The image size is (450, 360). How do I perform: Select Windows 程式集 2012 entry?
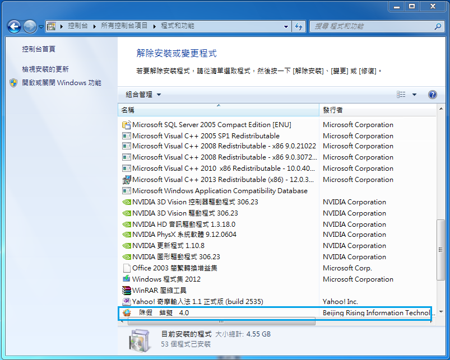coord(166,279)
